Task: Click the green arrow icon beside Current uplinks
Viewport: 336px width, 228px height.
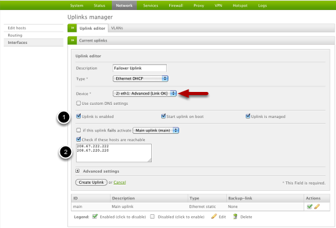Action: click(72, 40)
